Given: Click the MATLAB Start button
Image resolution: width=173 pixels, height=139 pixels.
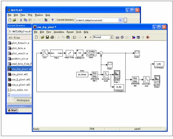Looking at the screenshot, I should [13, 110].
